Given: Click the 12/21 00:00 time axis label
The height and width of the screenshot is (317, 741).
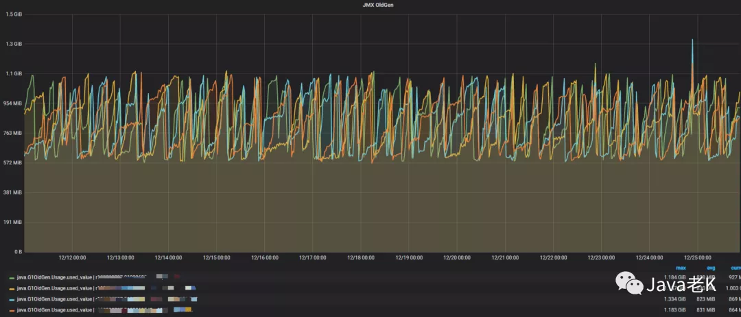Looking at the screenshot, I should click(505, 258).
